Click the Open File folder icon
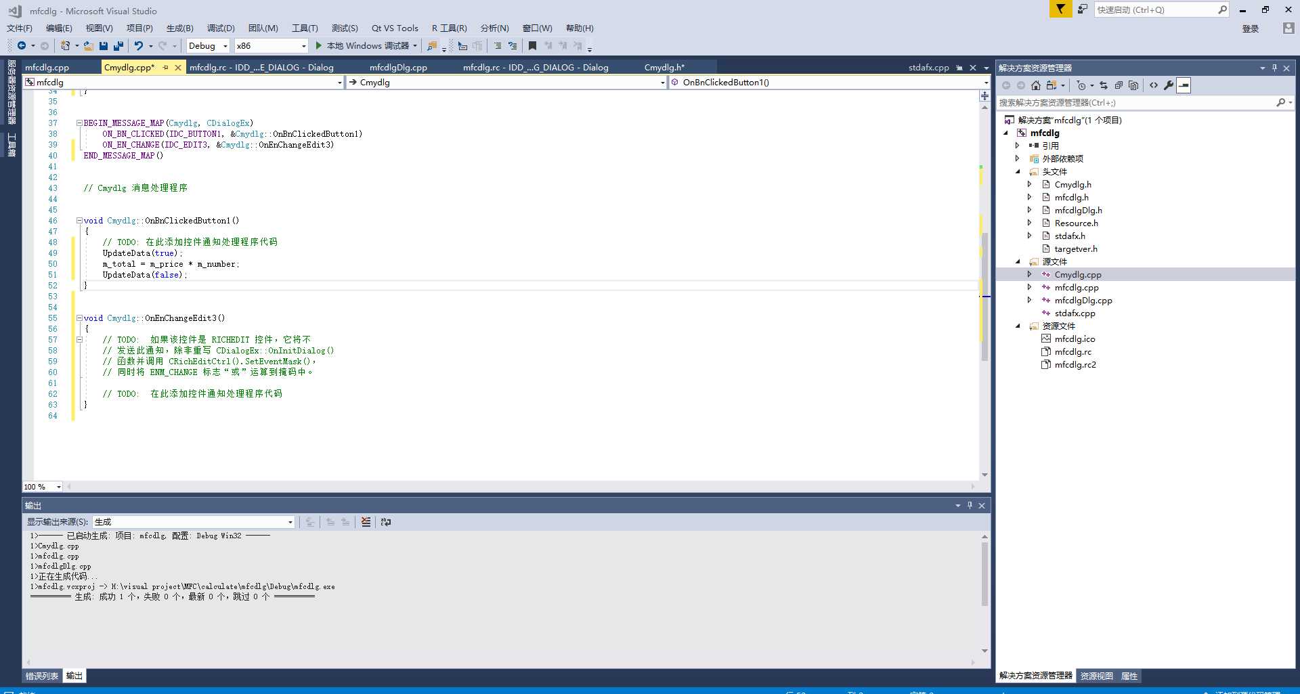Screen dimensions: 1300x694 click(x=89, y=45)
